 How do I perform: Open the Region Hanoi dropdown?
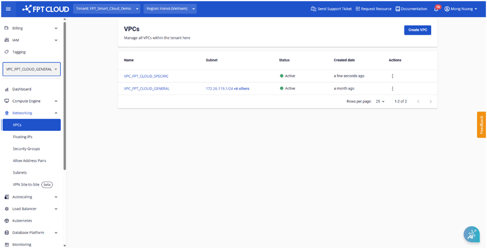coord(170,9)
